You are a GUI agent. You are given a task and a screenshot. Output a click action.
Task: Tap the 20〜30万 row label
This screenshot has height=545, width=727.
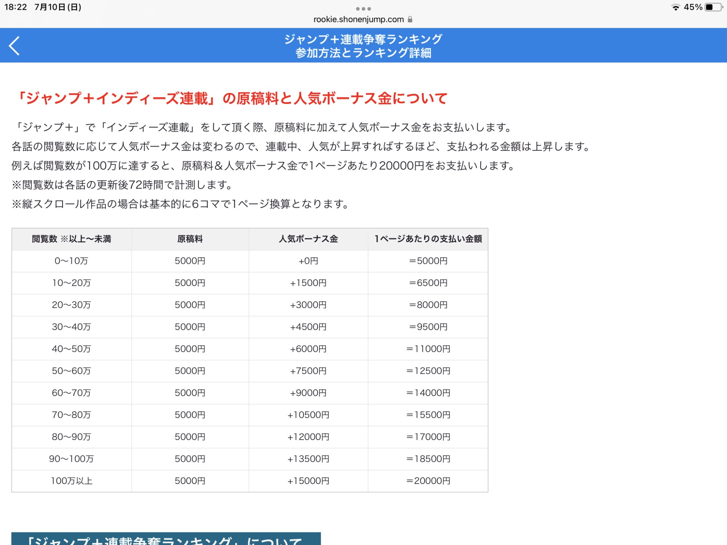(72, 305)
